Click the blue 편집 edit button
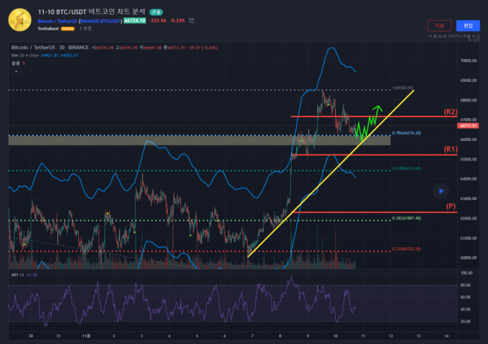 pyautogui.click(x=468, y=26)
